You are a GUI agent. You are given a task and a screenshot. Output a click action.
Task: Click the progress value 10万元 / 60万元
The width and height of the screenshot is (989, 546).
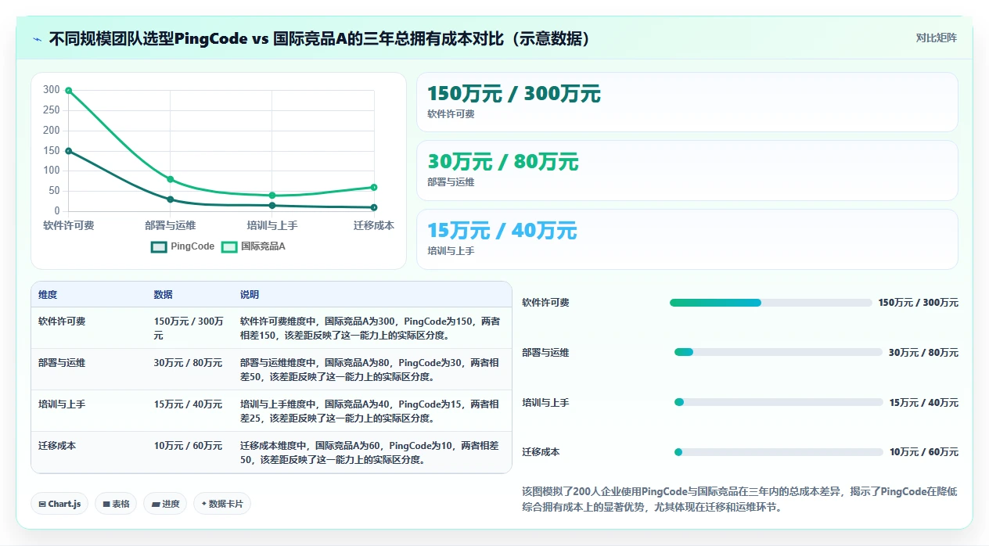pyautogui.click(x=924, y=452)
